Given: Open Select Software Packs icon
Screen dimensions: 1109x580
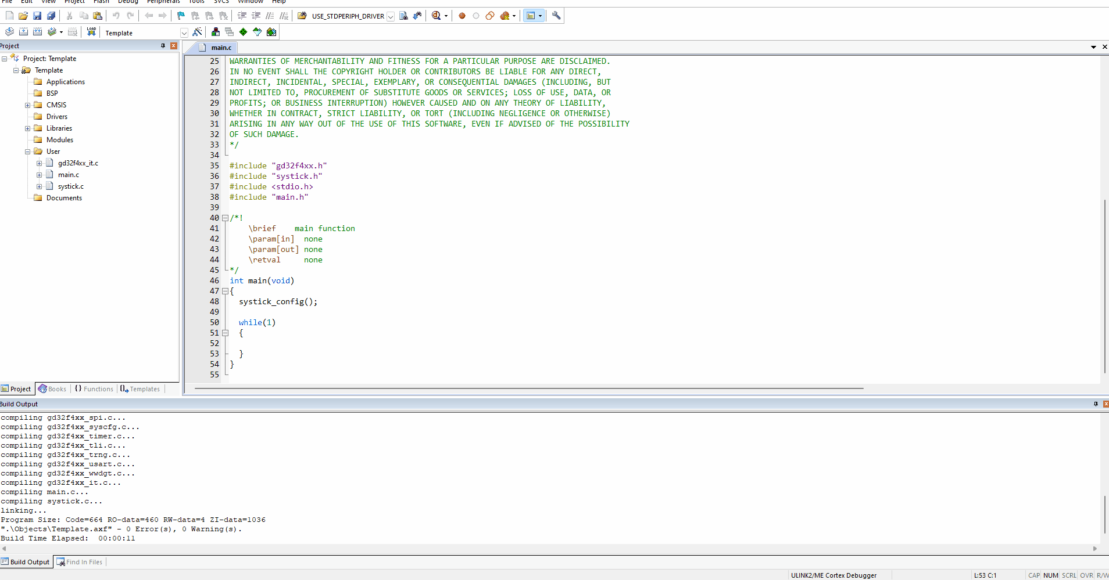Looking at the screenshot, I should pyautogui.click(x=257, y=32).
